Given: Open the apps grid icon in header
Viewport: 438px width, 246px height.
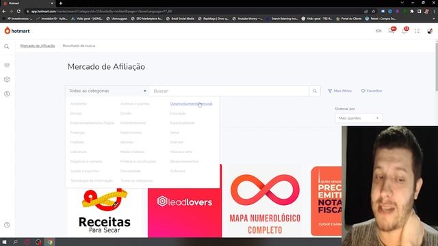Looking at the screenshot, I should (417, 31).
